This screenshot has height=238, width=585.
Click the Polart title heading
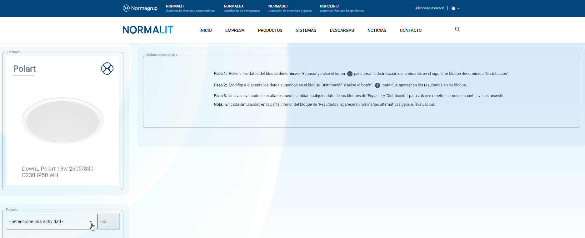click(x=24, y=69)
